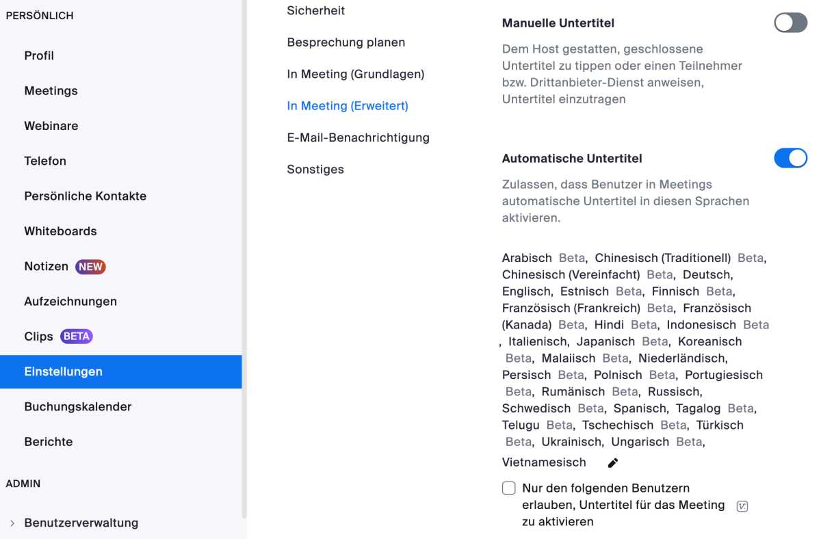Click the NEW badge next to Notizen
Viewport: 821px width, 539px height.
90,267
